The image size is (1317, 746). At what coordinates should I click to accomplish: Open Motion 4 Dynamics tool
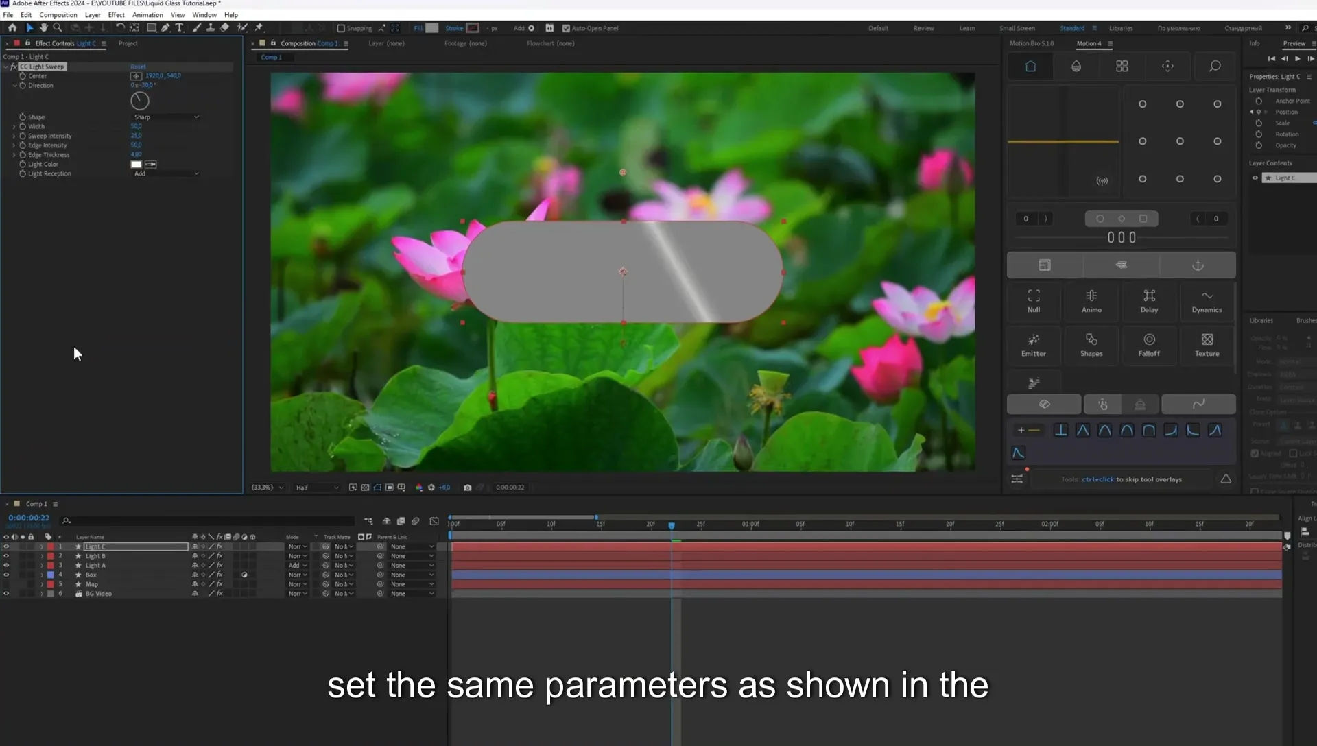click(1207, 301)
